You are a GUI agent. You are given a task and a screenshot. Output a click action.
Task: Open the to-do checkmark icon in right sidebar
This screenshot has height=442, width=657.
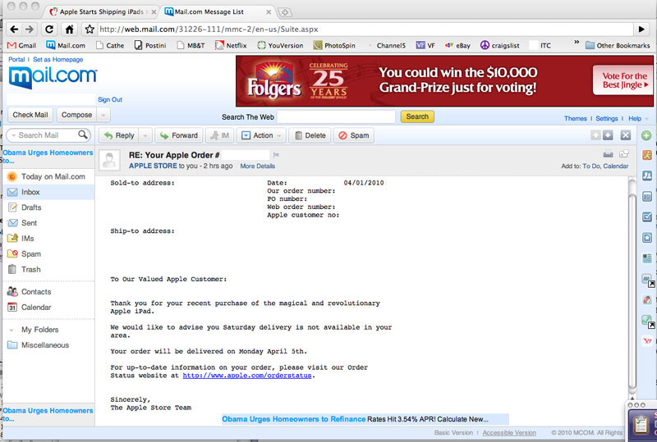point(647,216)
